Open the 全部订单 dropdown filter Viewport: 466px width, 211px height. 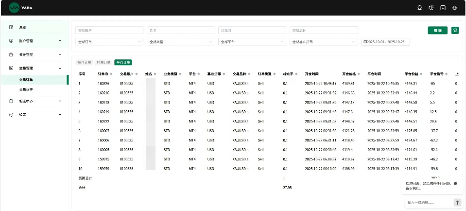click(x=109, y=42)
